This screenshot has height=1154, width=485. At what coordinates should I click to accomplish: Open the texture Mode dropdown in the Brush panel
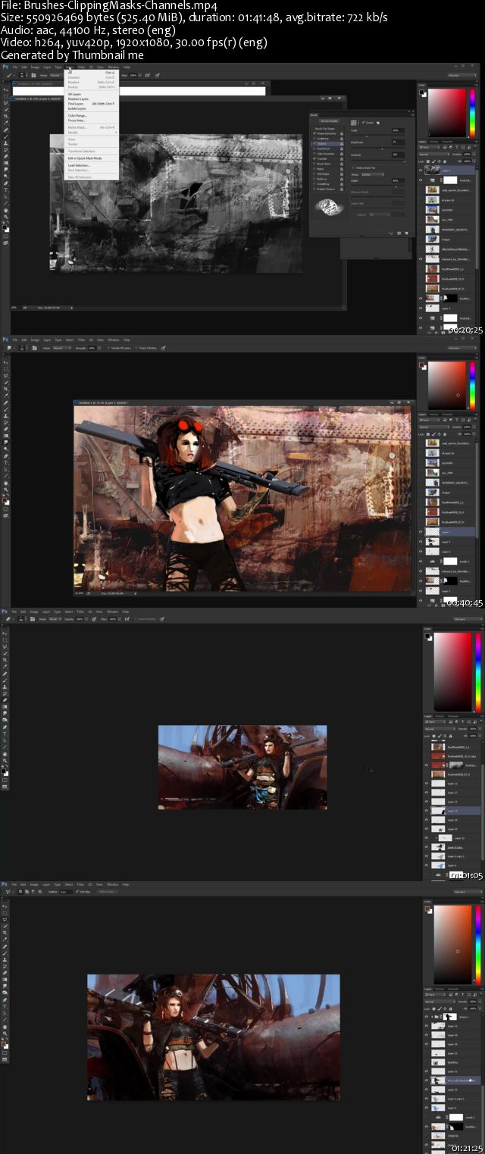372,174
